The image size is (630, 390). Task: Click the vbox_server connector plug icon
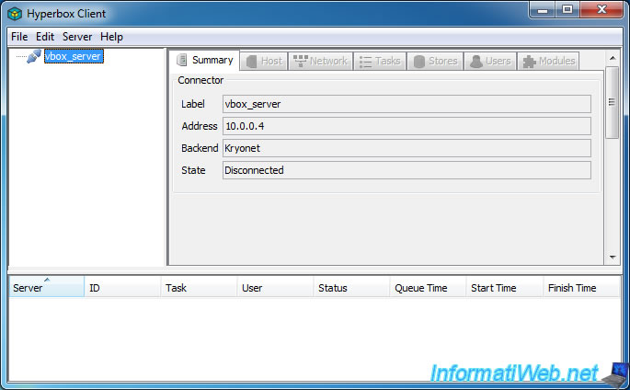click(x=34, y=56)
